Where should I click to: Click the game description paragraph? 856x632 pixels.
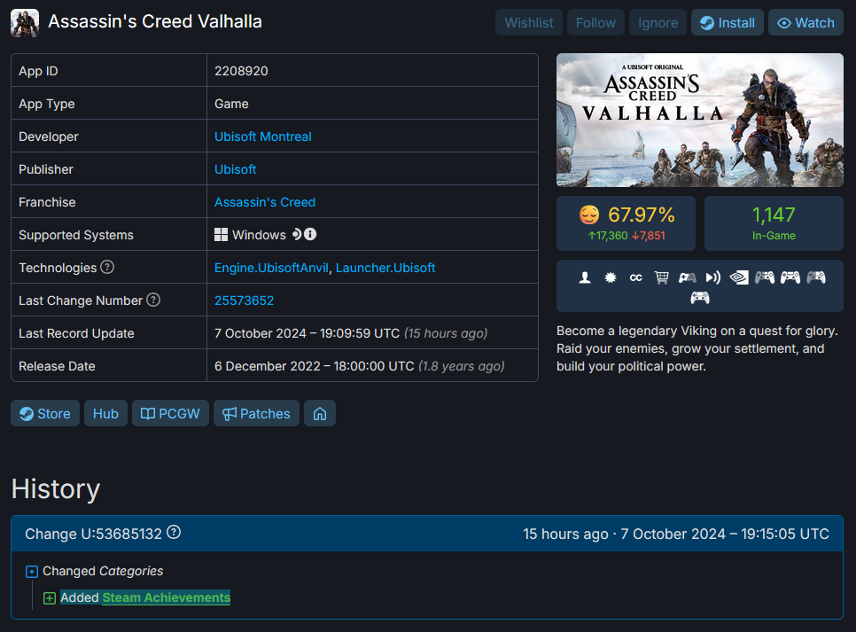coord(697,348)
